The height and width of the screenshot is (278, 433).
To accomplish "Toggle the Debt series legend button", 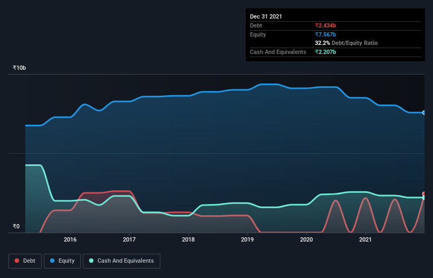I will (x=25, y=261).
